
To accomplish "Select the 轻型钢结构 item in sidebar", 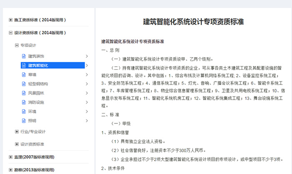I will 38,84.
